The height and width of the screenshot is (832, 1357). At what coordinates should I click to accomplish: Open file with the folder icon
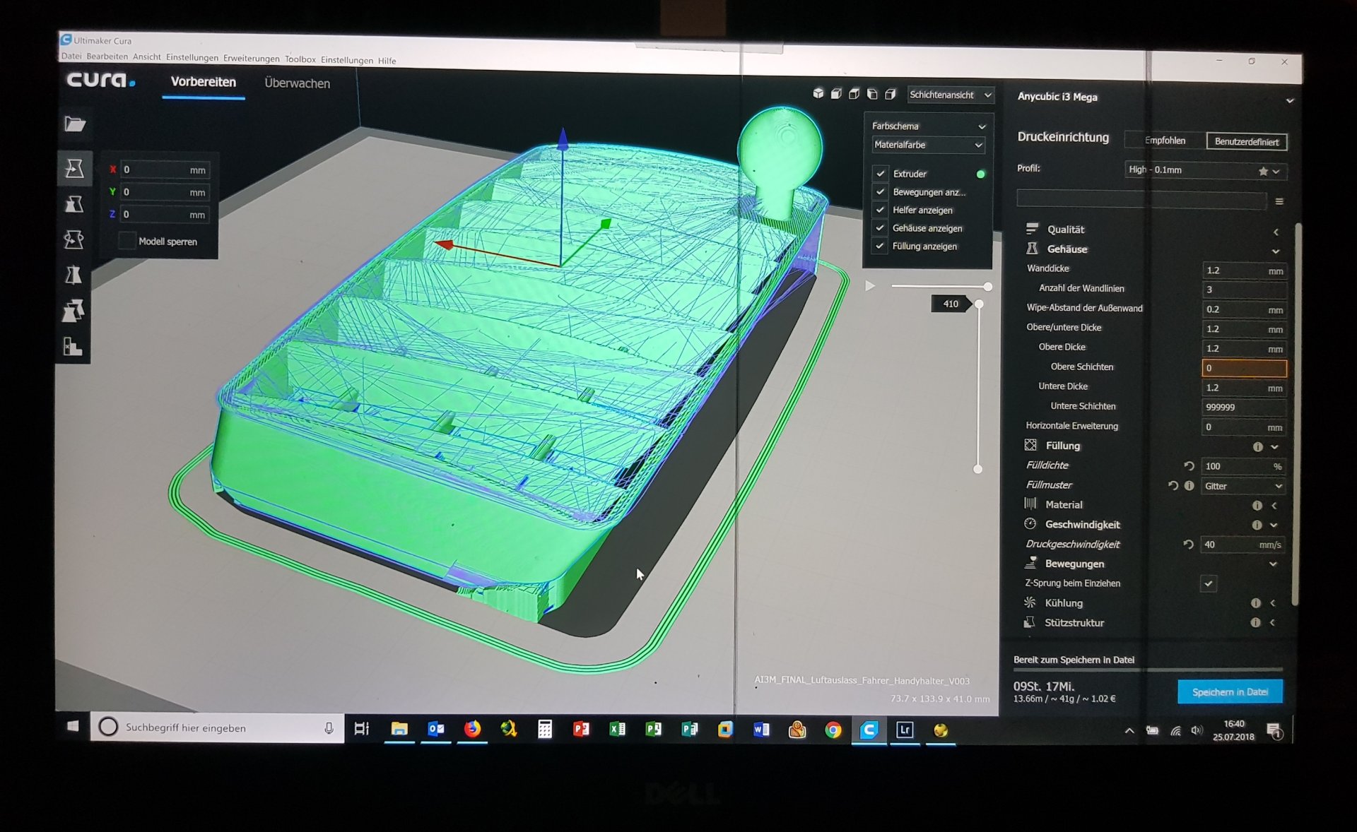75,124
